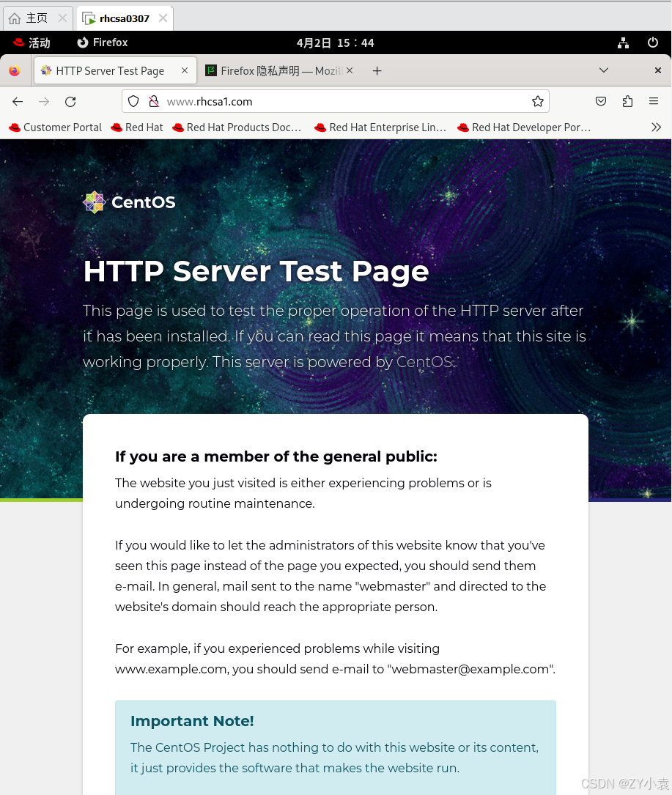Open Customer Portal bookmark

[x=55, y=127]
